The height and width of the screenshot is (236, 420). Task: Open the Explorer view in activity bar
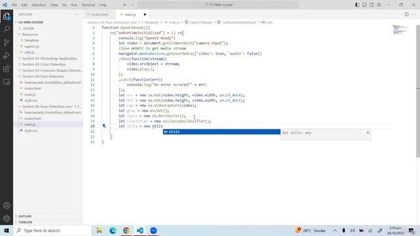(7, 16)
